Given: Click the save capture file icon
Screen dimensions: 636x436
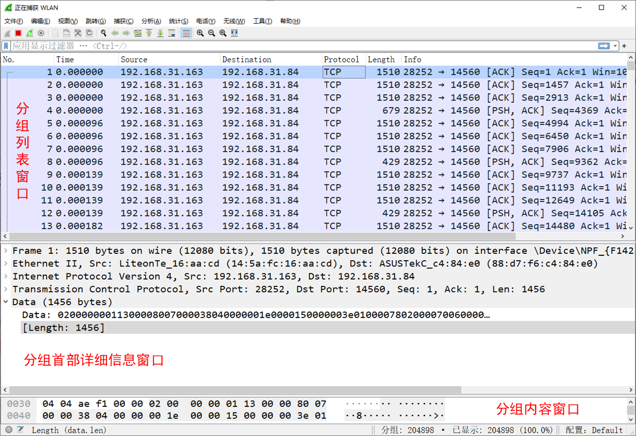Looking at the screenshot, I should 66,33.
